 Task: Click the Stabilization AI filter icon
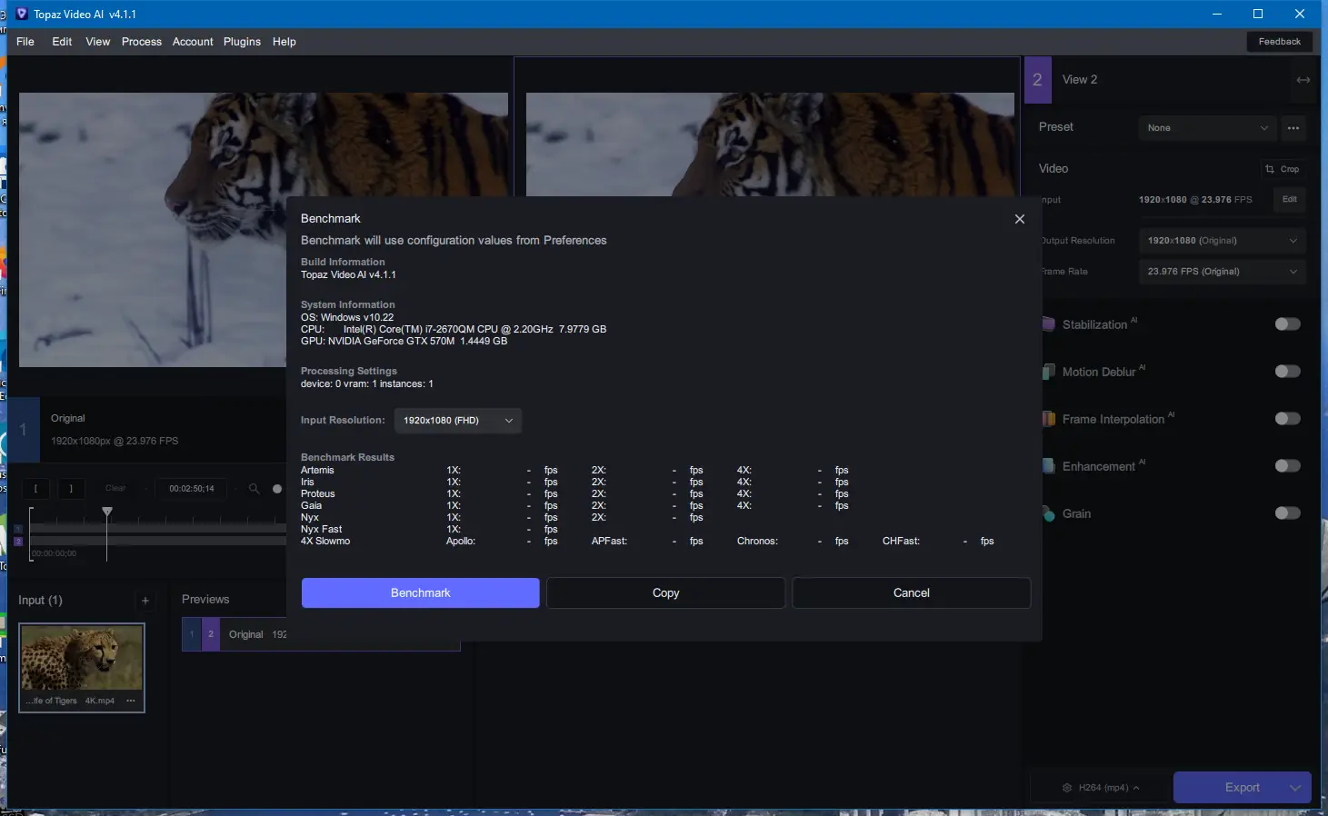pyautogui.click(x=1049, y=323)
